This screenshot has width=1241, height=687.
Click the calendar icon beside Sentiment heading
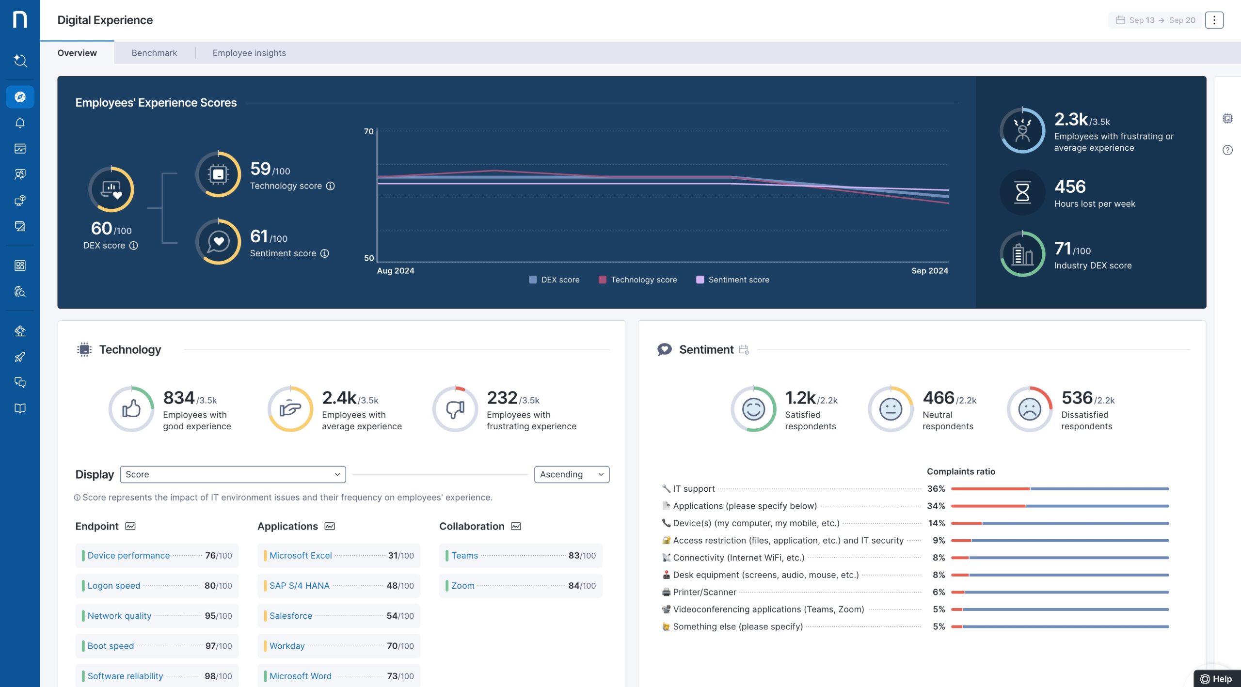744,349
